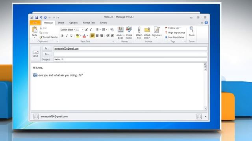Open the Options ribbon tab
The width and height of the screenshot is (252, 141).
pyautogui.click(x=73, y=23)
